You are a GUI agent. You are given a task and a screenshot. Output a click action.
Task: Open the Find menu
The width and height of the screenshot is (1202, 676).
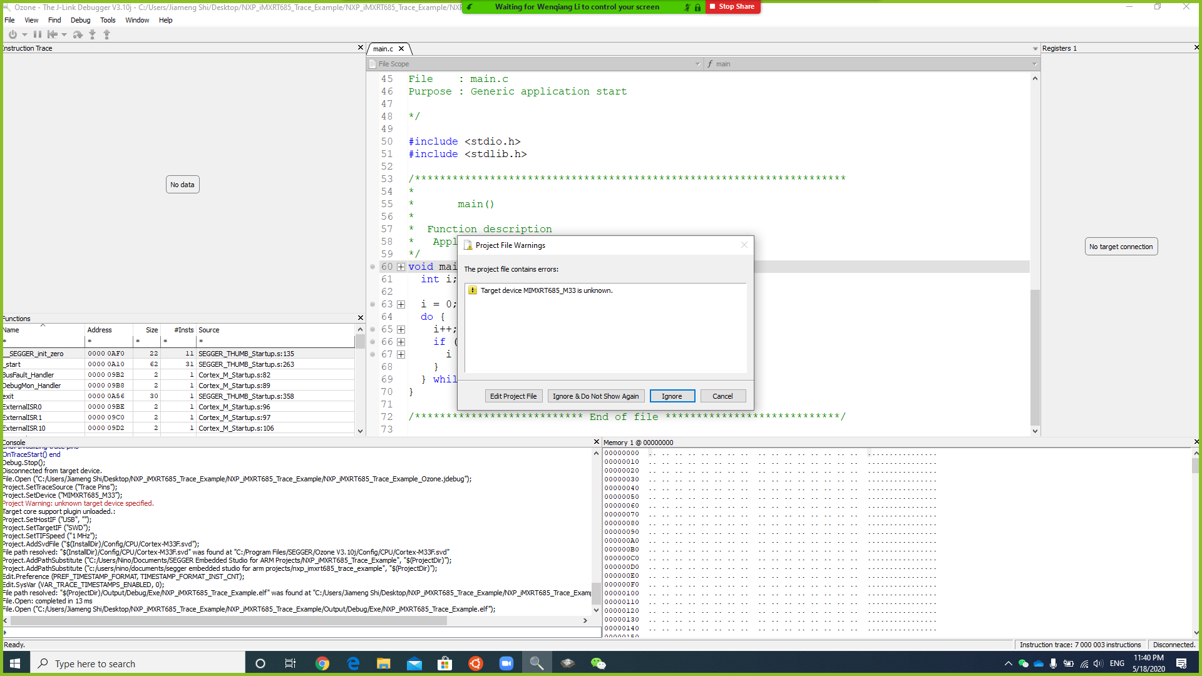(54, 20)
